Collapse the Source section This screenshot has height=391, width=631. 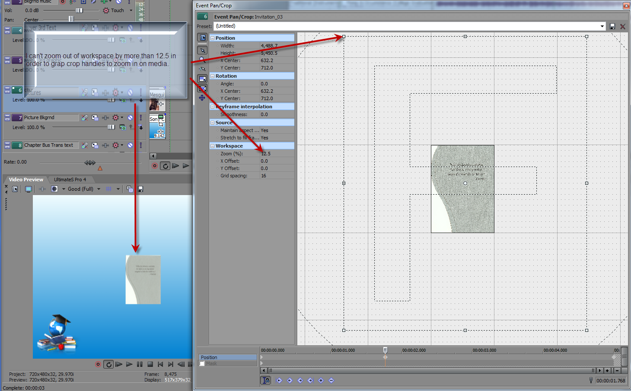click(x=212, y=123)
